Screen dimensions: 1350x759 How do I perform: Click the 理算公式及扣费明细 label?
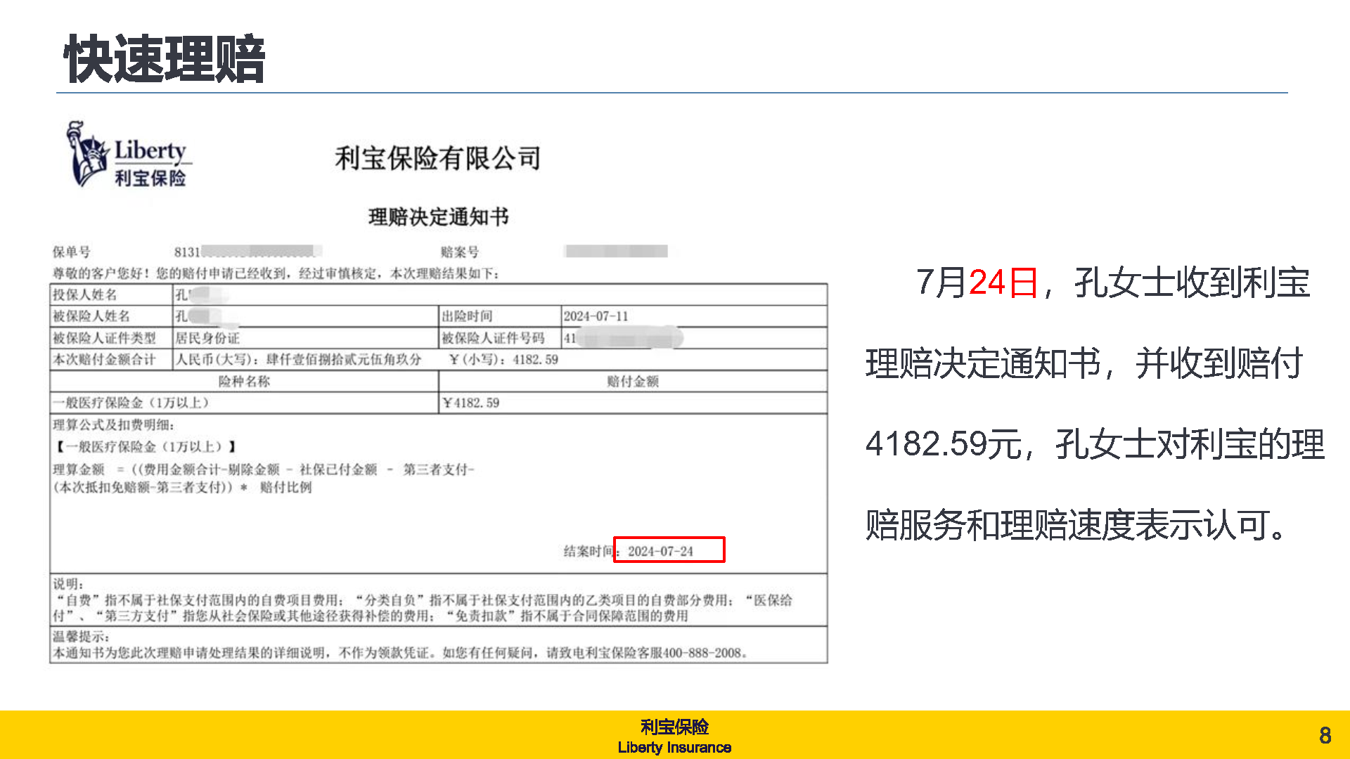tap(113, 424)
